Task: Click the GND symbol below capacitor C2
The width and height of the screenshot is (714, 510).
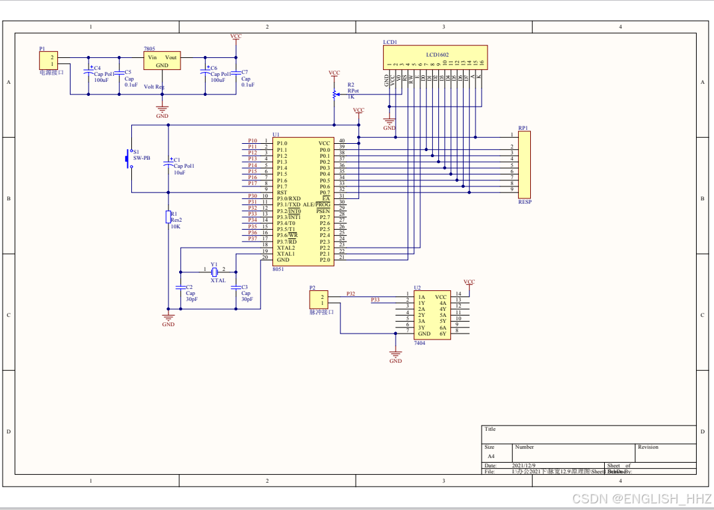Action: (169, 318)
